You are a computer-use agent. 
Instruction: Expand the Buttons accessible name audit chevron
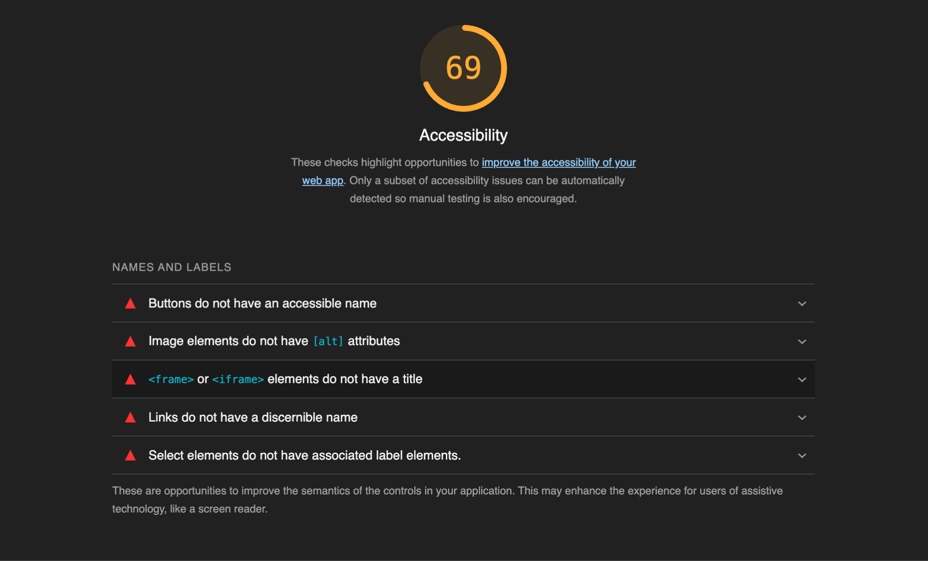[802, 304]
